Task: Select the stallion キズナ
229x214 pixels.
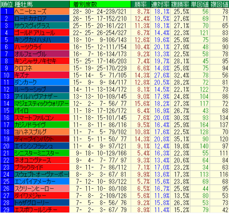Action: pos(42,75)
